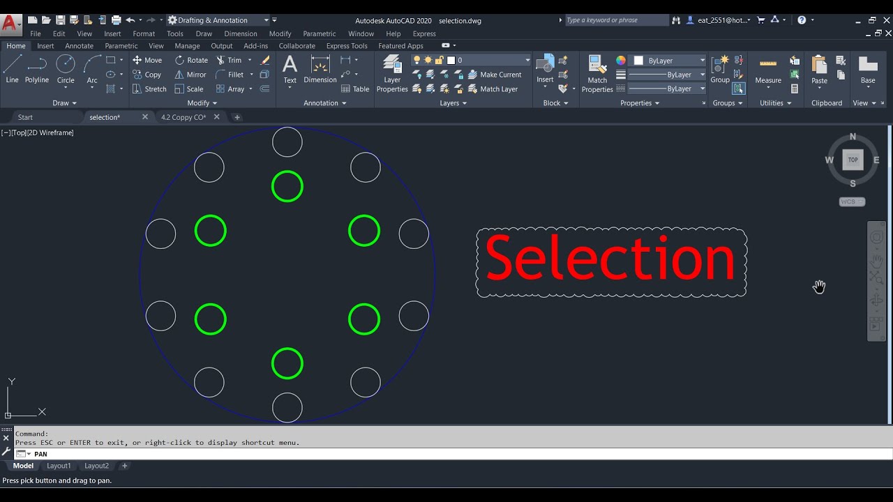893x502 pixels.
Task: Add a new drawing tab with plus button
Action: (237, 117)
